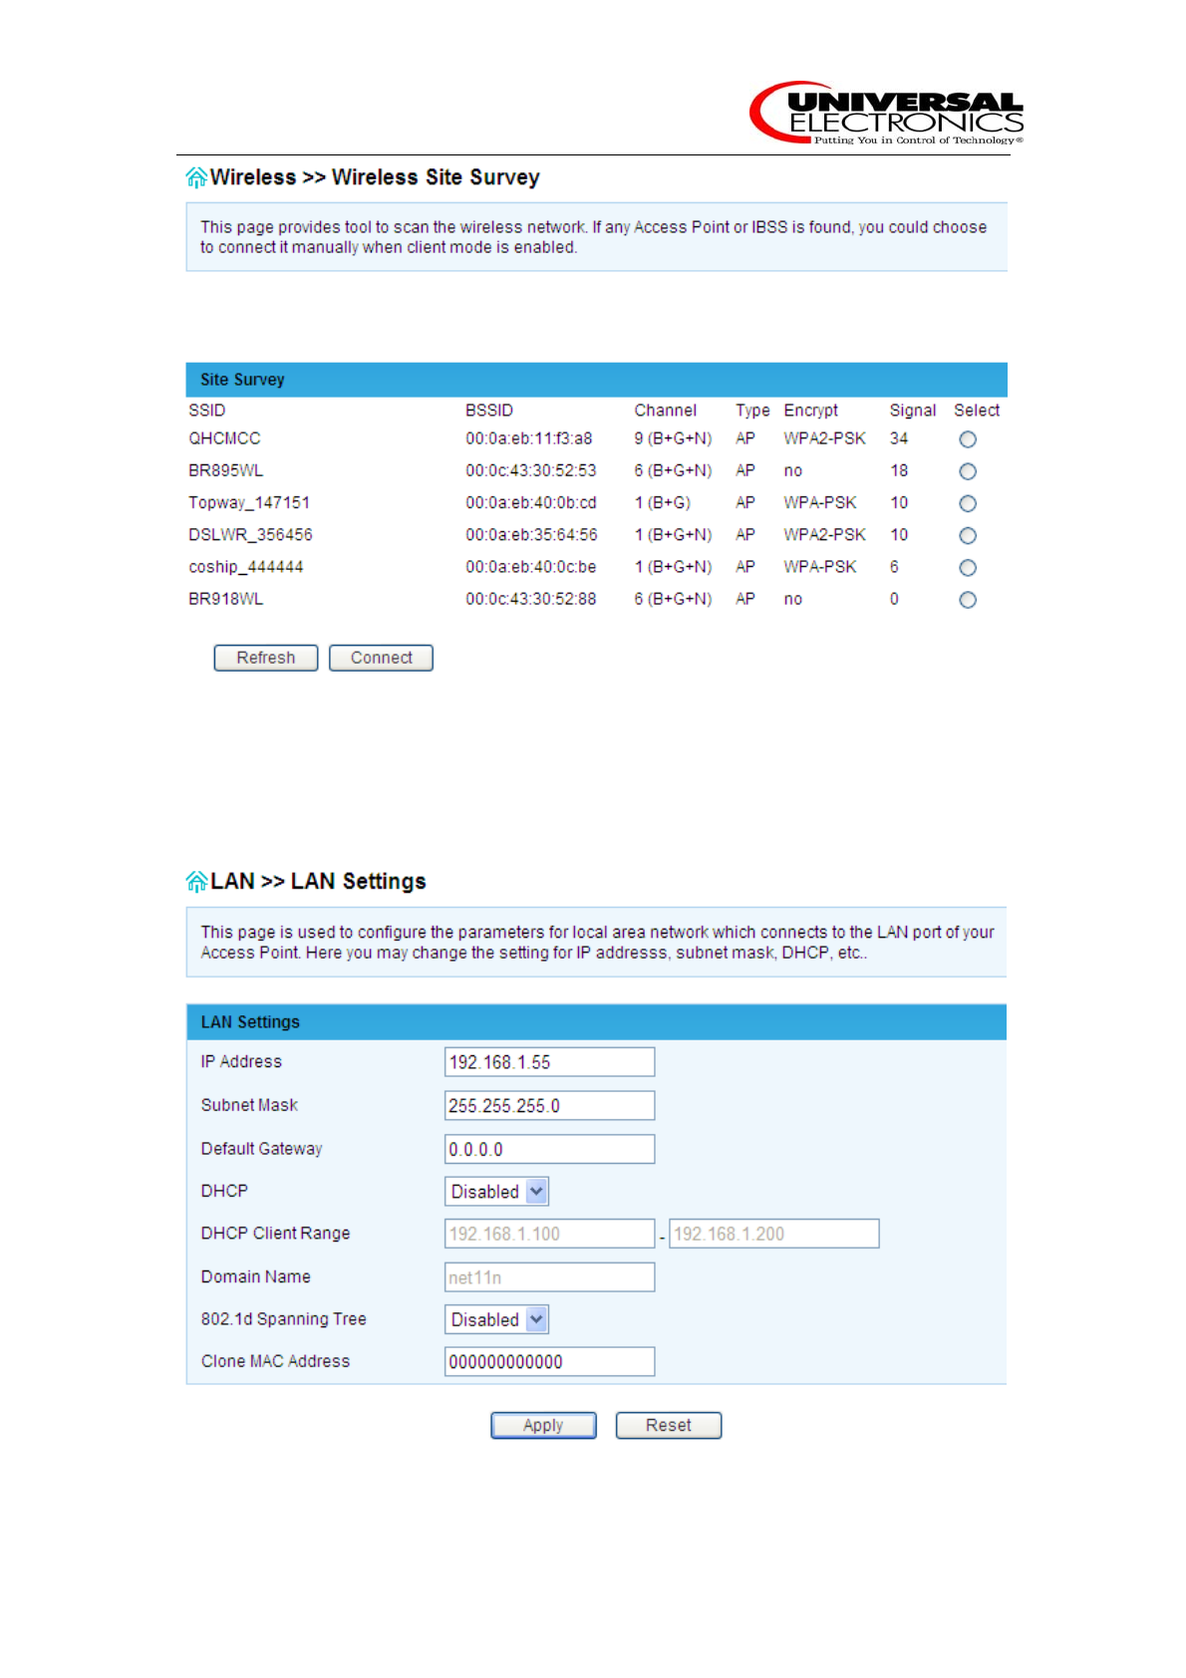Click the BSSID 00:0c:43:30:52:53
This screenshot has width=1186, height=1678.
click(x=531, y=470)
